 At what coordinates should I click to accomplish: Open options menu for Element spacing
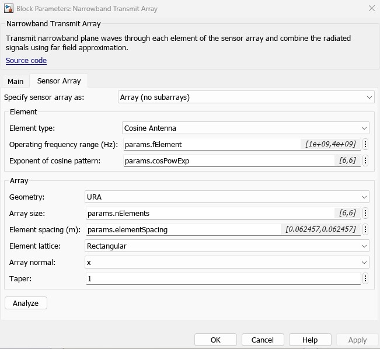click(x=365, y=229)
